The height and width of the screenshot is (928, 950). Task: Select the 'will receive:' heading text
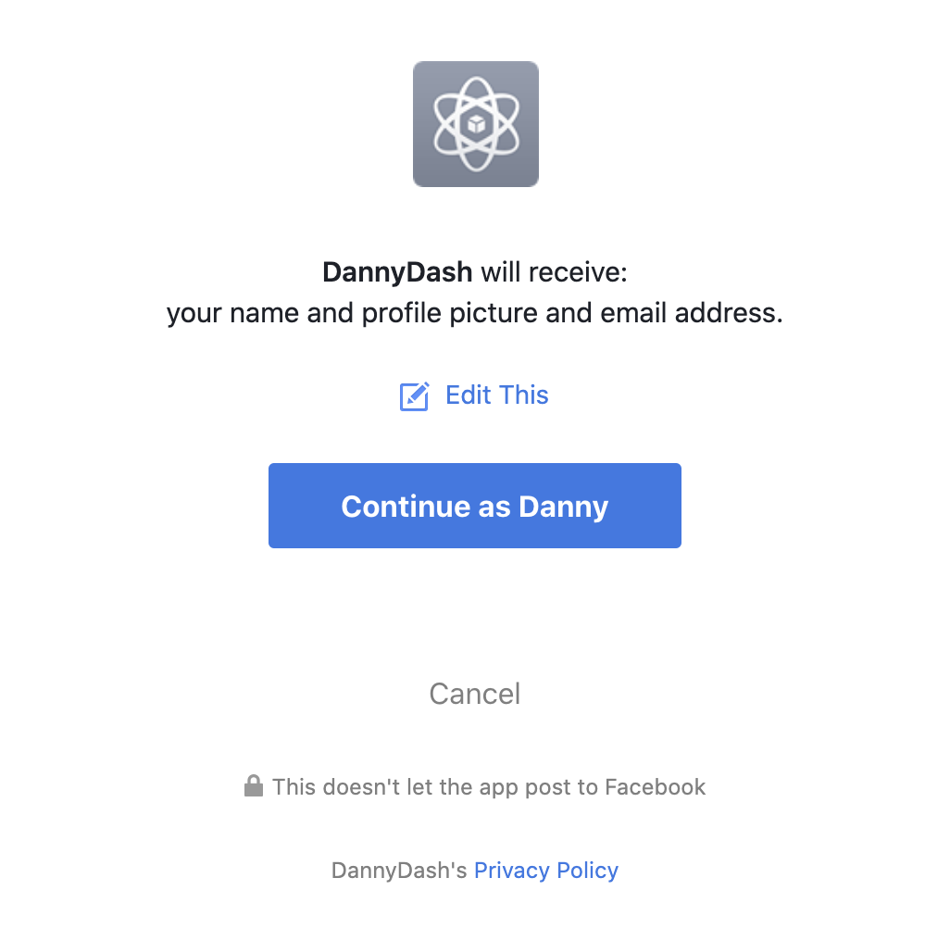tap(555, 272)
